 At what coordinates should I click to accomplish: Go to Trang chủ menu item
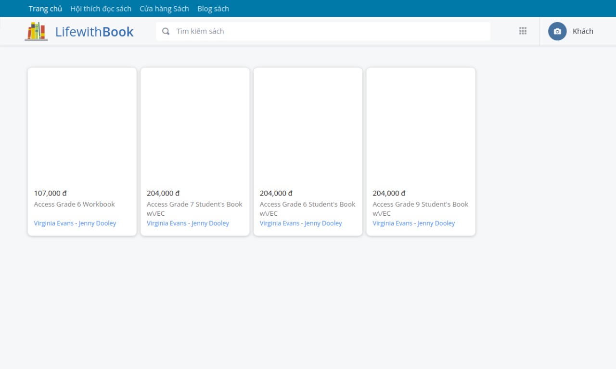pyautogui.click(x=45, y=9)
